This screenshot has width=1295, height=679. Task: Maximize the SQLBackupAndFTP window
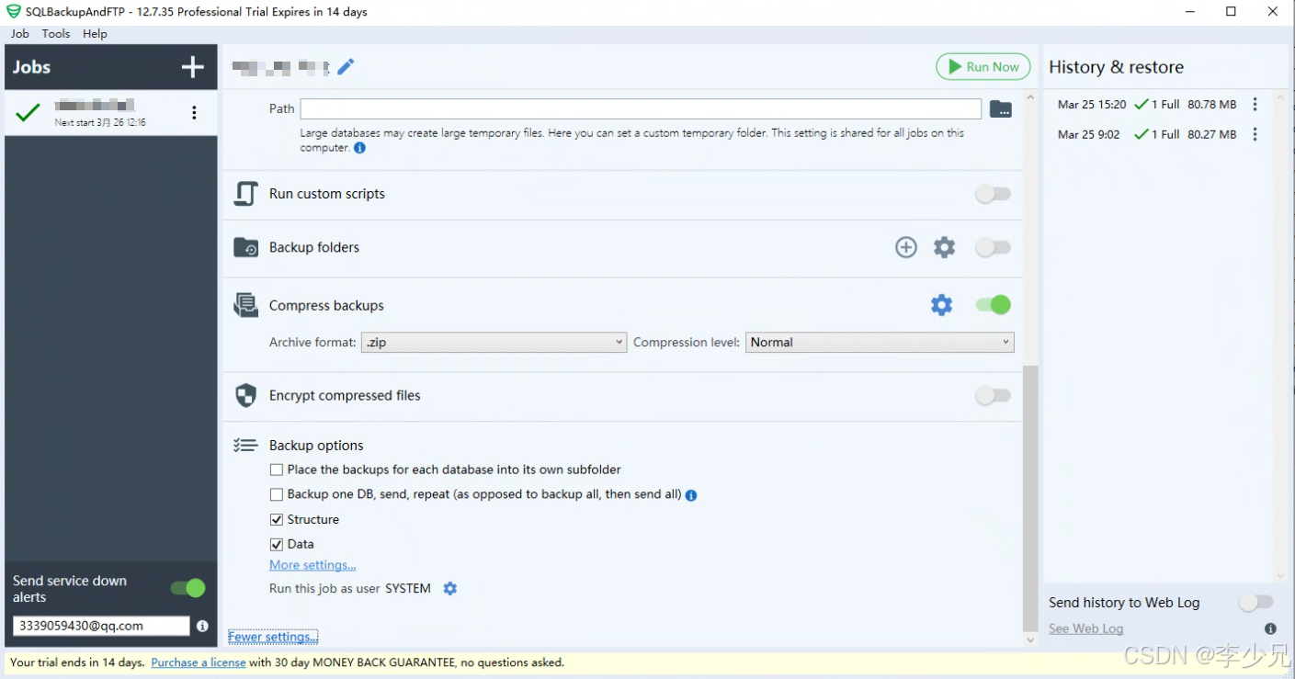click(1231, 12)
